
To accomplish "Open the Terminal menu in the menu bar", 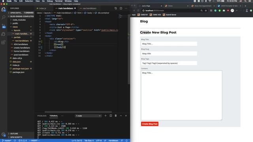I will [59, 1].
